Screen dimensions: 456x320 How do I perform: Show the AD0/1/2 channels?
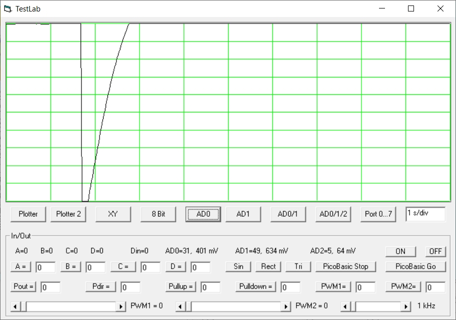[333, 214]
